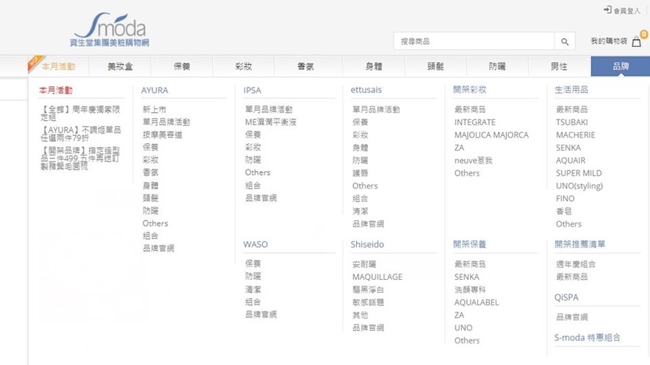650x365 pixels.
Task: Open the 保養 nav tab
Action: 182,66
